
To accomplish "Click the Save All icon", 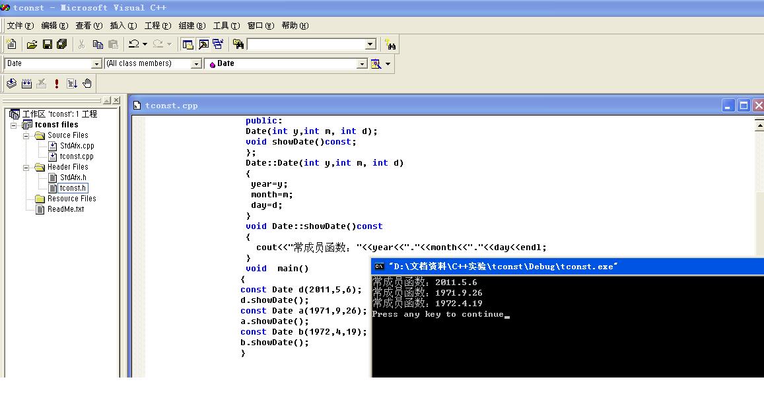I will 62,44.
